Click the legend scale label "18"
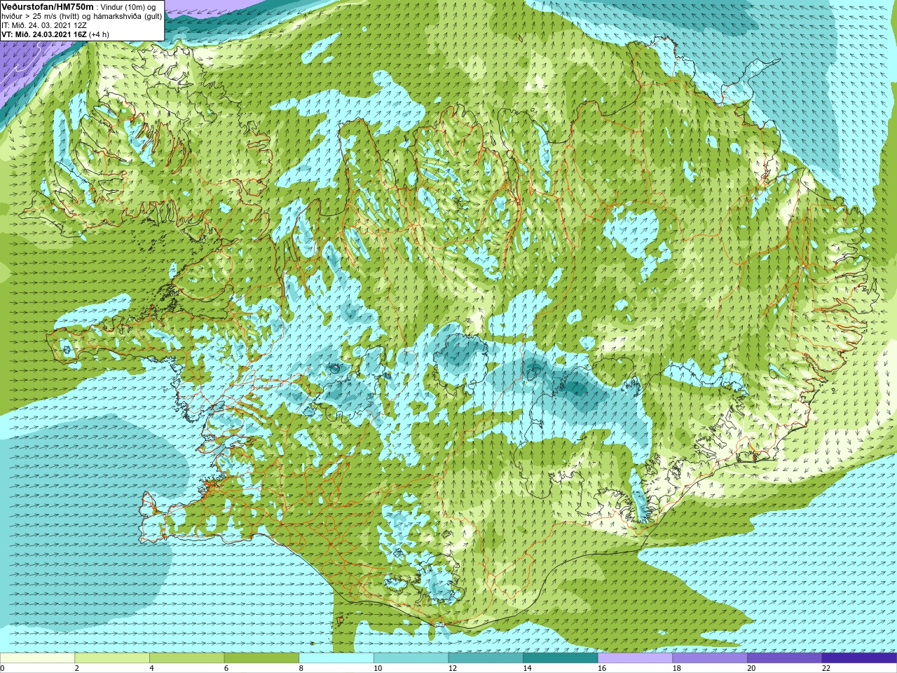Screen dimensions: 897x673 pyautogui.click(x=676, y=668)
